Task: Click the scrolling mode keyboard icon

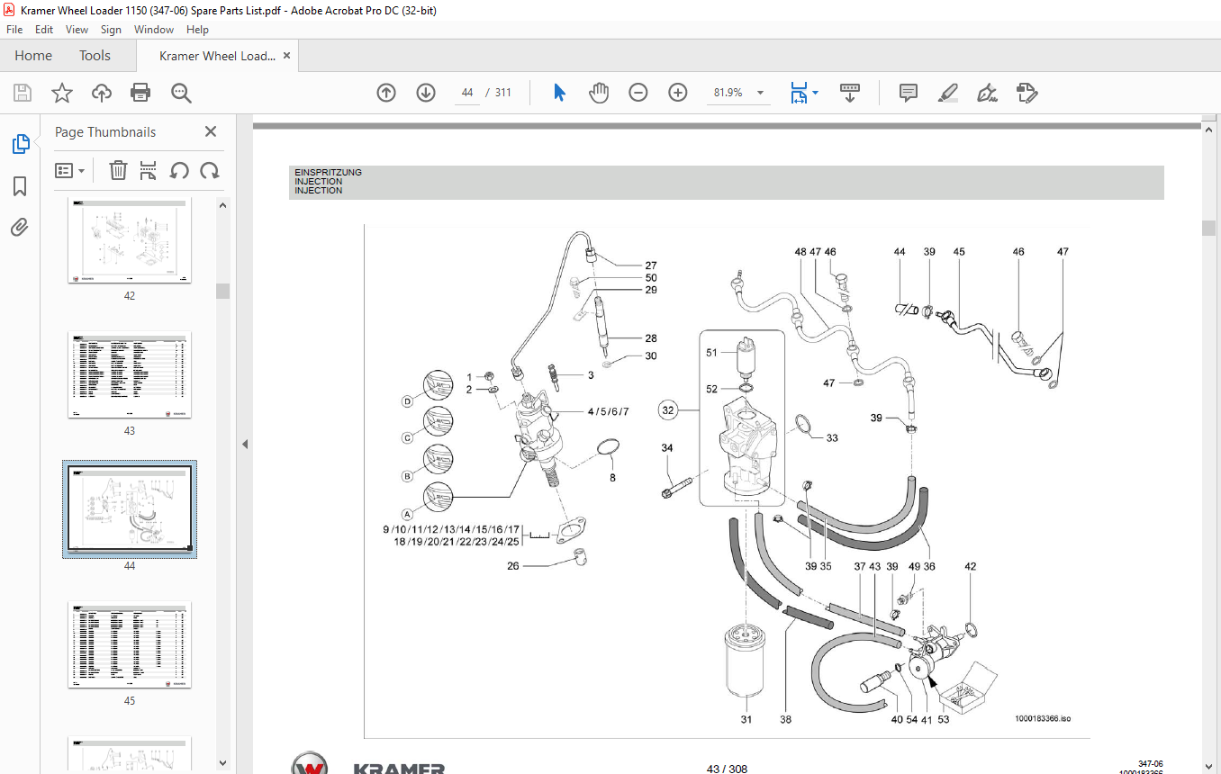Action: coord(850,93)
